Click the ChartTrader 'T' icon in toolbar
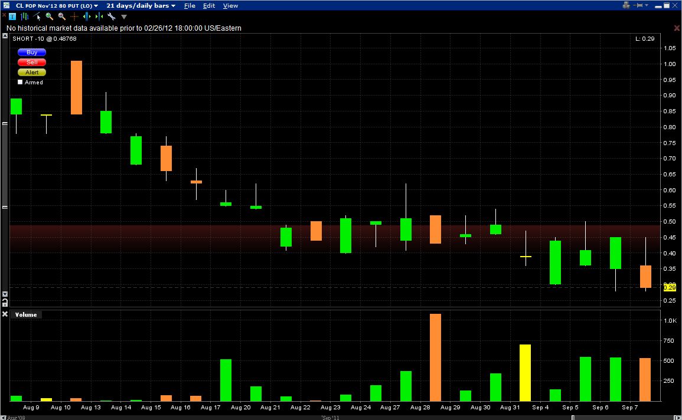The height and width of the screenshot is (420, 682). (12, 17)
